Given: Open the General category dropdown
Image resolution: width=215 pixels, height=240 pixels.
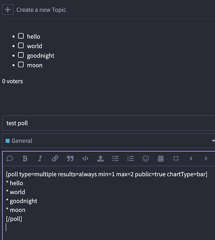Looking at the screenshot, I should click(x=108, y=141).
